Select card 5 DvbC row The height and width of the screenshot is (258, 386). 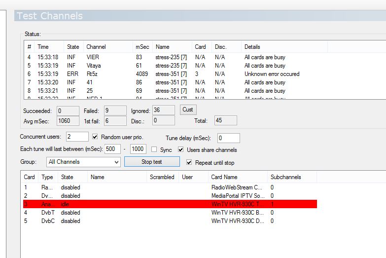[170, 221]
